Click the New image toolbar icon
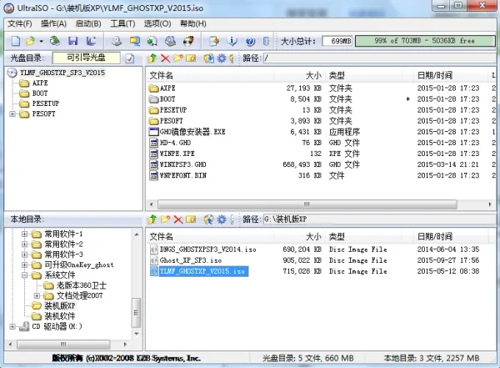Image resolution: width=500 pixels, height=368 pixels. (x=15, y=41)
